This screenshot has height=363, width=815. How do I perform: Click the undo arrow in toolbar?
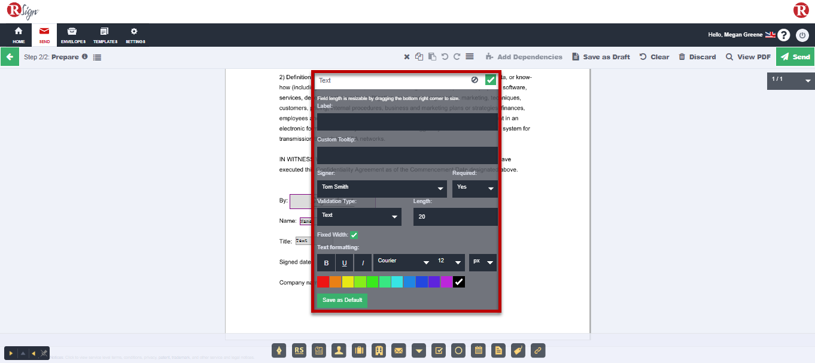pyautogui.click(x=445, y=57)
